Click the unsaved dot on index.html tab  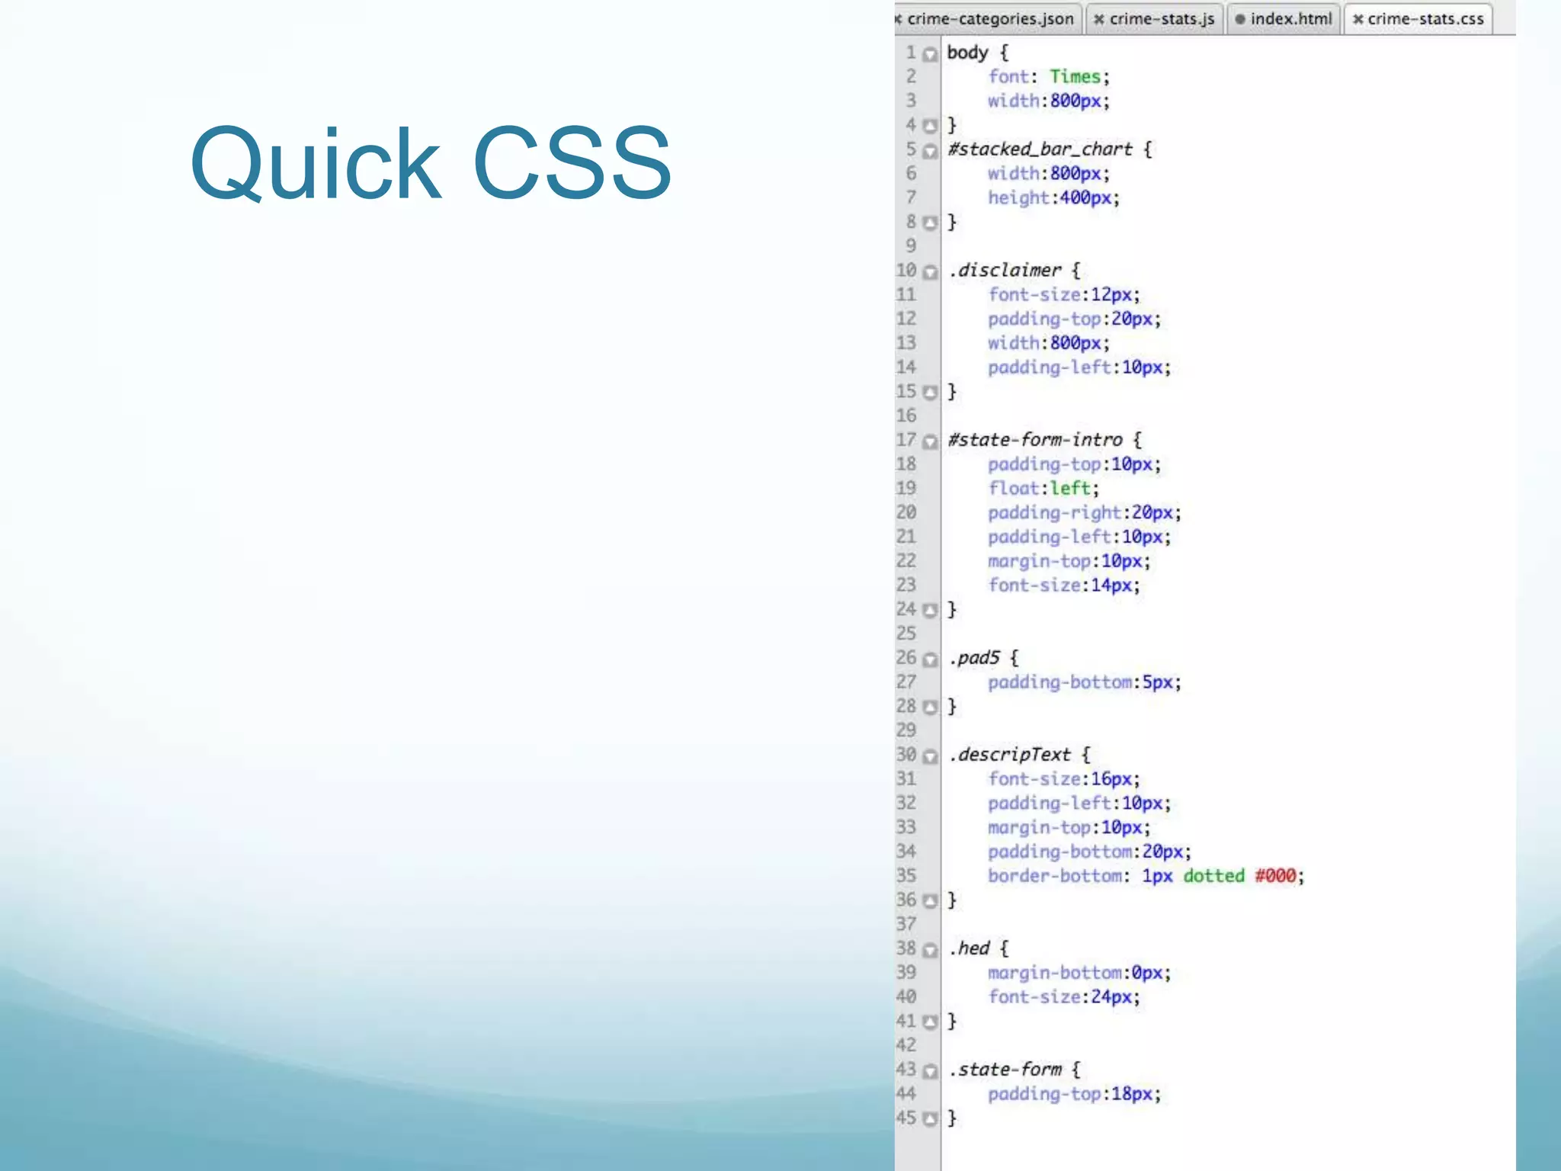[1240, 20]
